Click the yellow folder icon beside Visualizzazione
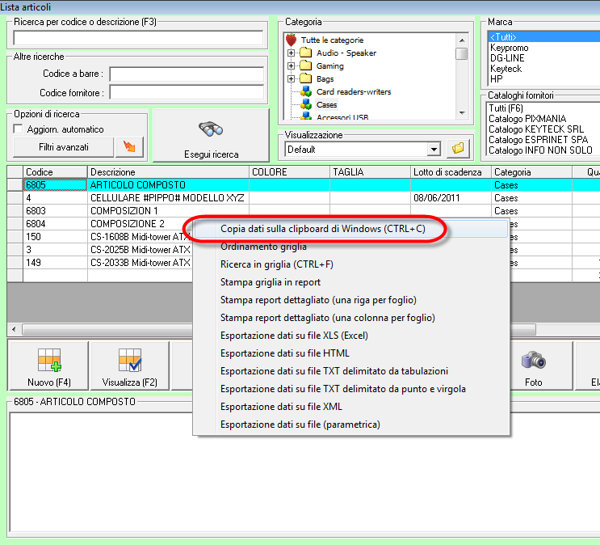The width and height of the screenshot is (600, 545). (x=458, y=149)
